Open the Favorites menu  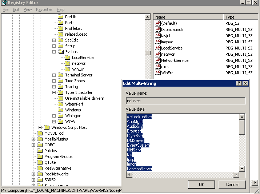click(x=44, y=9)
